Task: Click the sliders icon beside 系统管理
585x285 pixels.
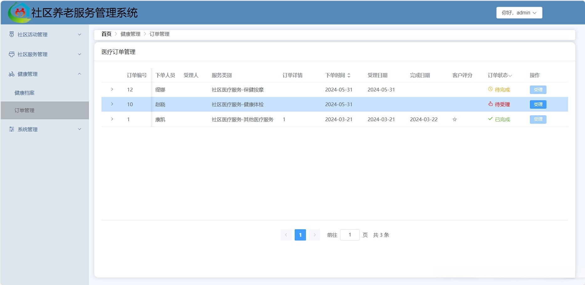Action: (12, 129)
